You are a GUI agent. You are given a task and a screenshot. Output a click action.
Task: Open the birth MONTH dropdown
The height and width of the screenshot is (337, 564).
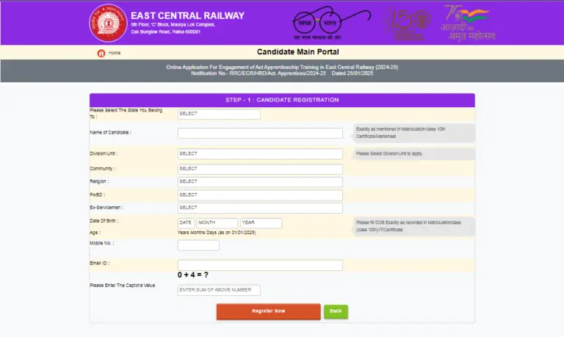(x=217, y=222)
